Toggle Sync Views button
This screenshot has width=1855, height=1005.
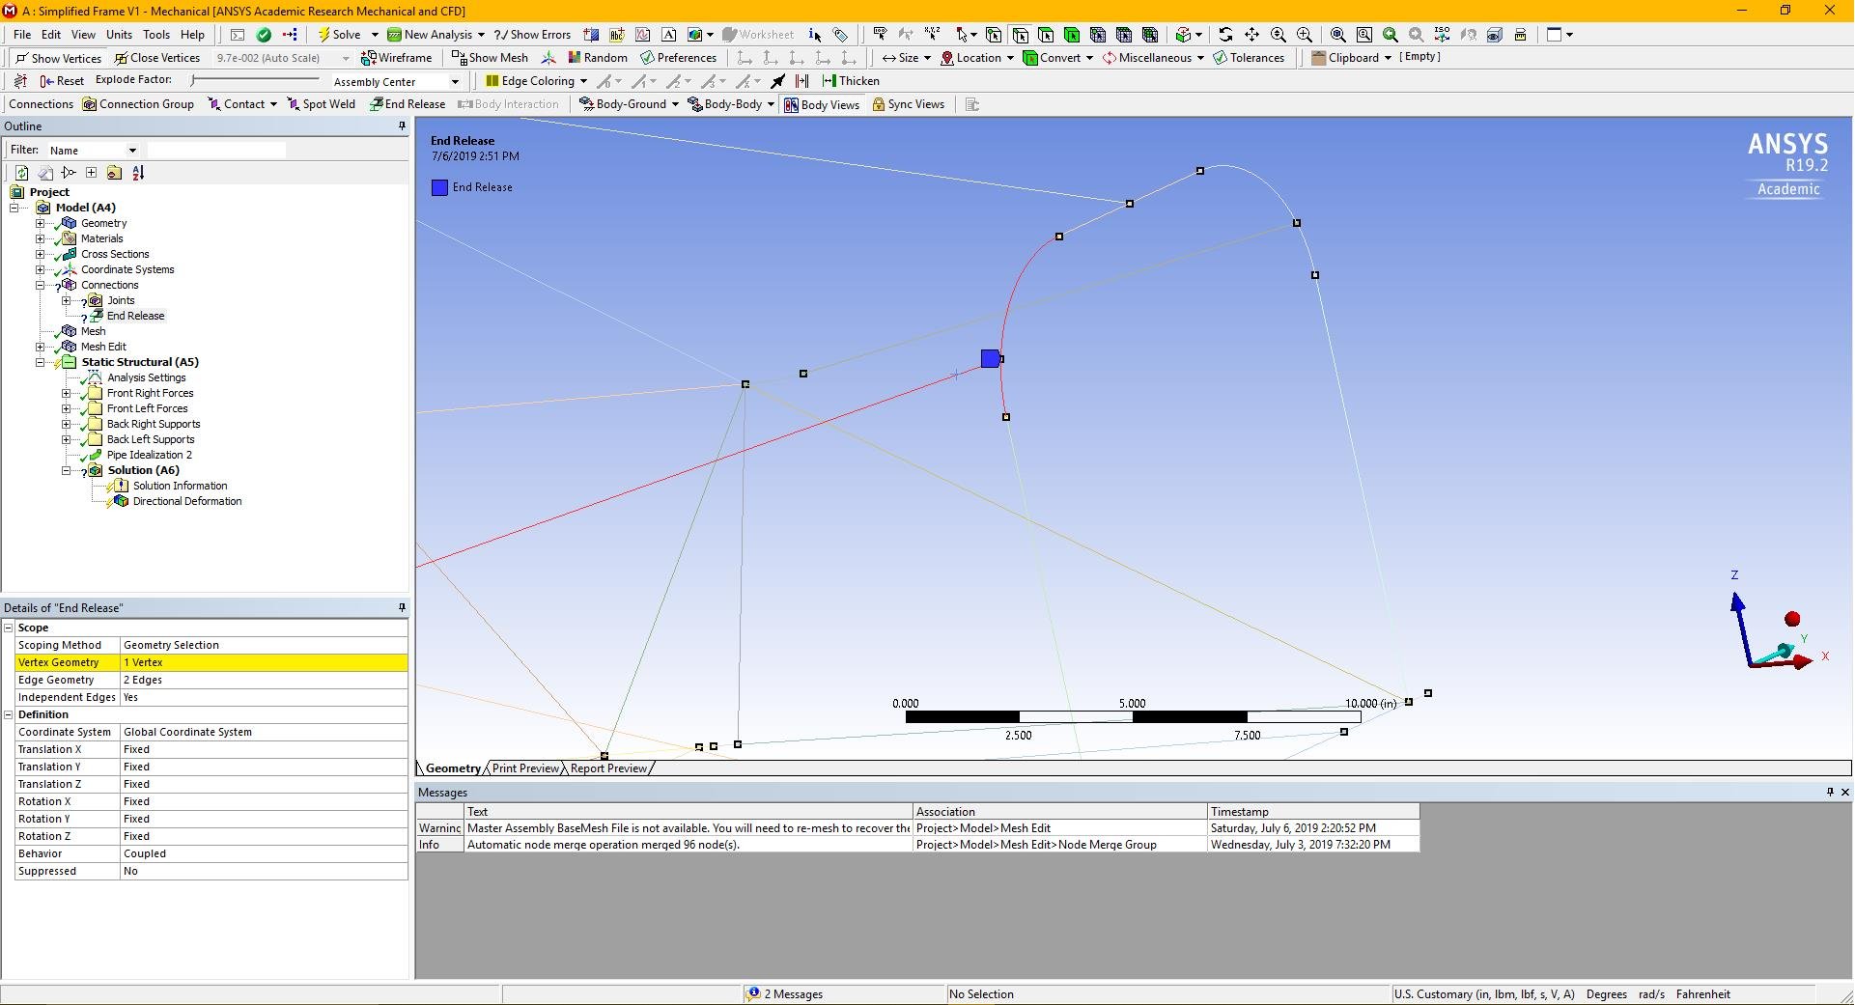(908, 104)
